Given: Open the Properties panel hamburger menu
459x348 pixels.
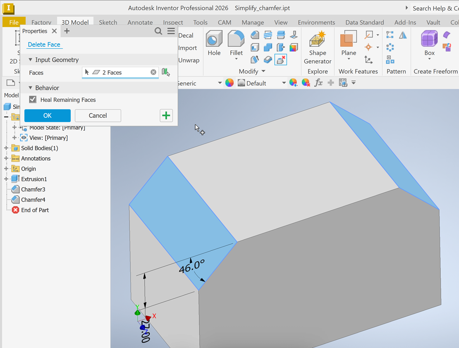Looking at the screenshot, I should tap(171, 31).
